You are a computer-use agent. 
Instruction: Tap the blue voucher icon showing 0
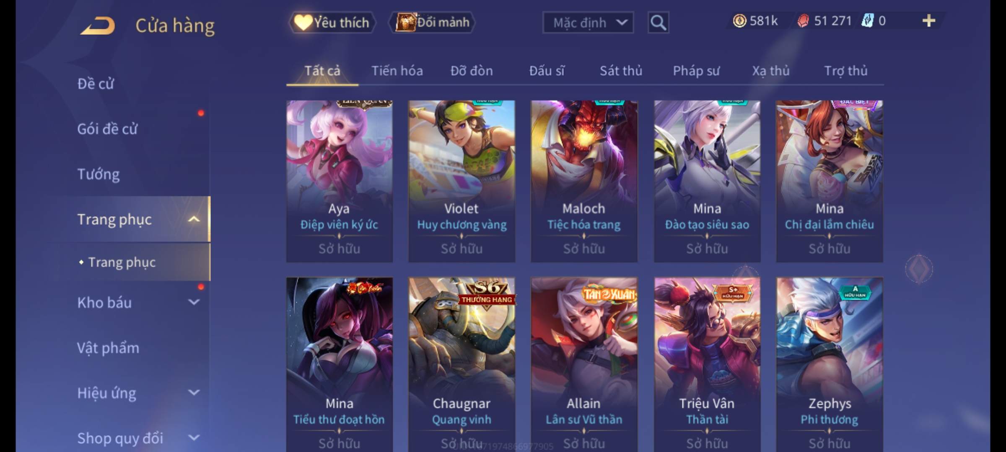(x=867, y=21)
